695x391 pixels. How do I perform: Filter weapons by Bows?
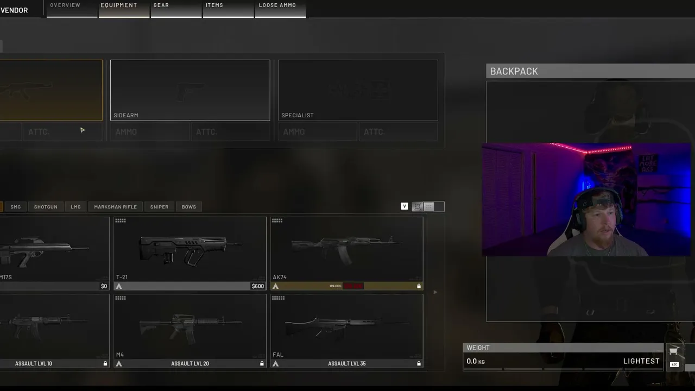[189, 207]
